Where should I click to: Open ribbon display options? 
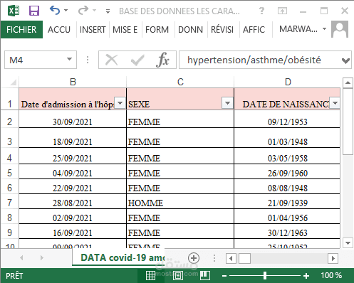(282, 11)
